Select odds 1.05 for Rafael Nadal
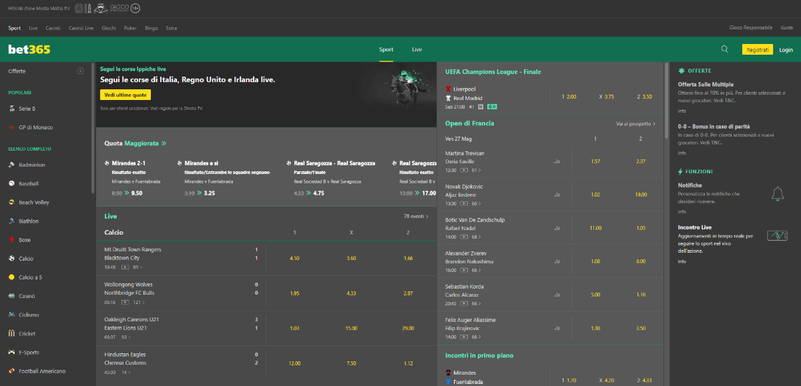801x386 pixels. point(641,228)
